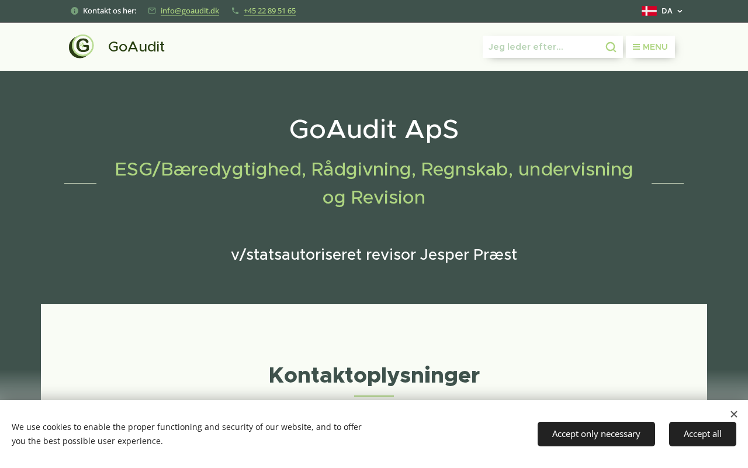Click the 'Kontakt os her:' label
748x468 pixels.
(x=110, y=11)
